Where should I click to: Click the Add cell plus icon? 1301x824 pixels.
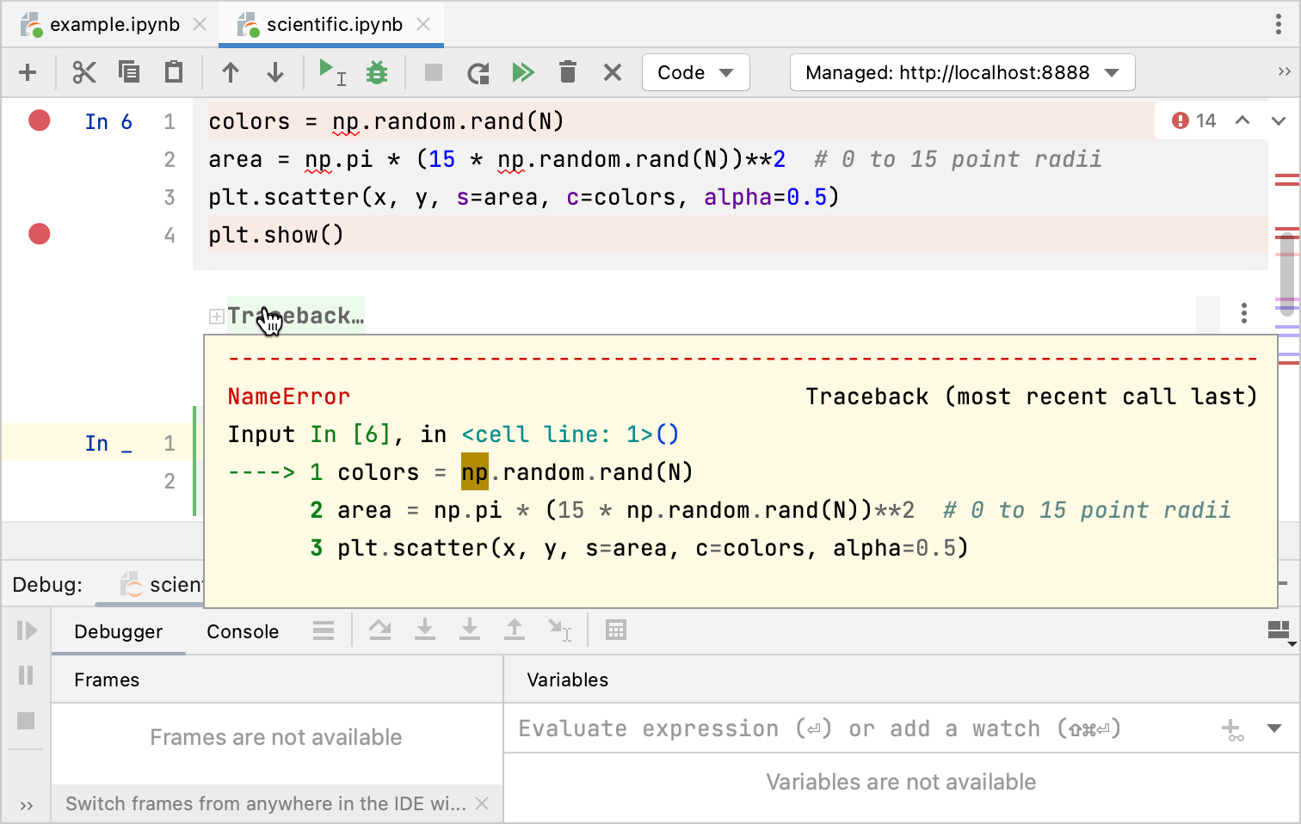28,72
